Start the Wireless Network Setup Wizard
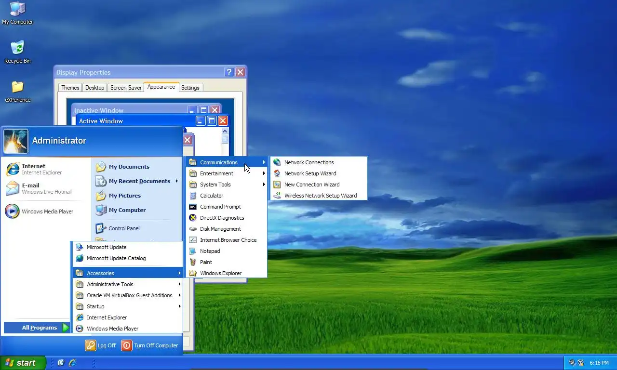Viewport: 617px width, 370px height. [319, 196]
